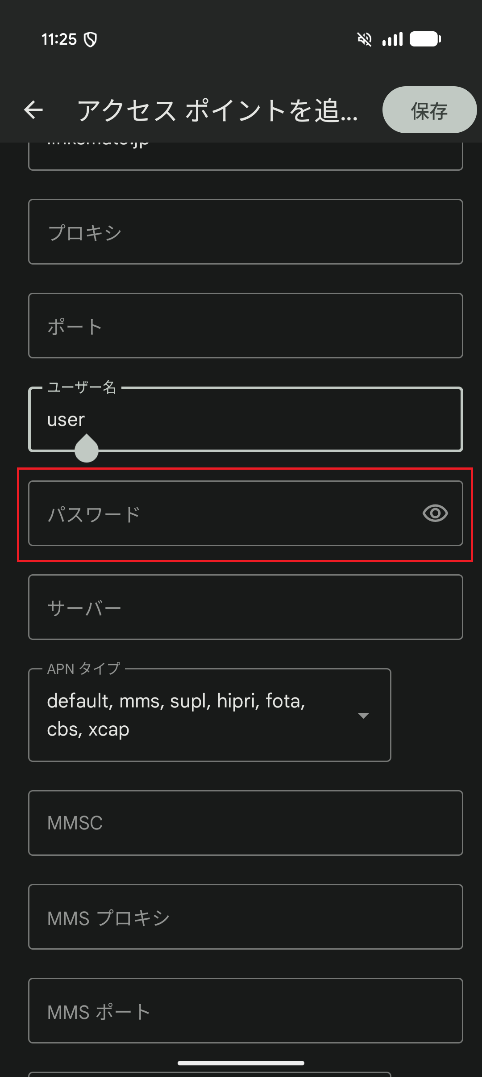
Task: Tap the dropdown arrow beside xcap text
Action: coord(364,715)
